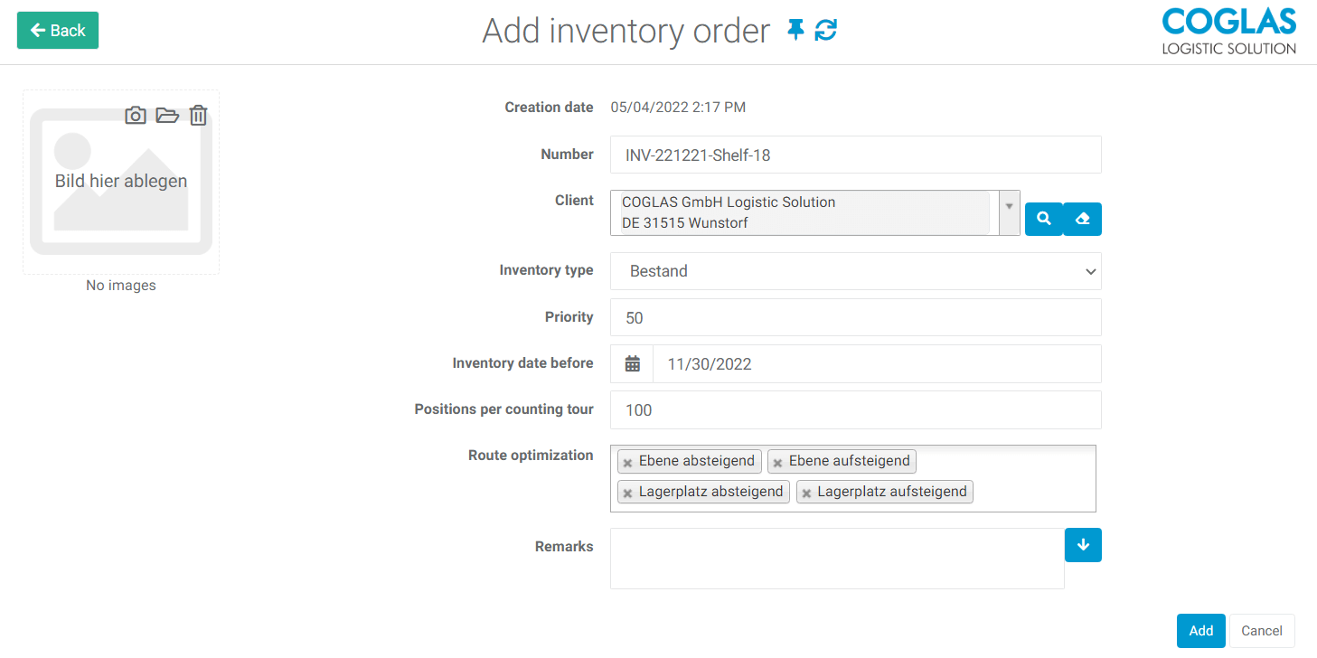The height and width of the screenshot is (658, 1317).
Task: Clear the client with the eraser button
Action: pyautogui.click(x=1082, y=219)
